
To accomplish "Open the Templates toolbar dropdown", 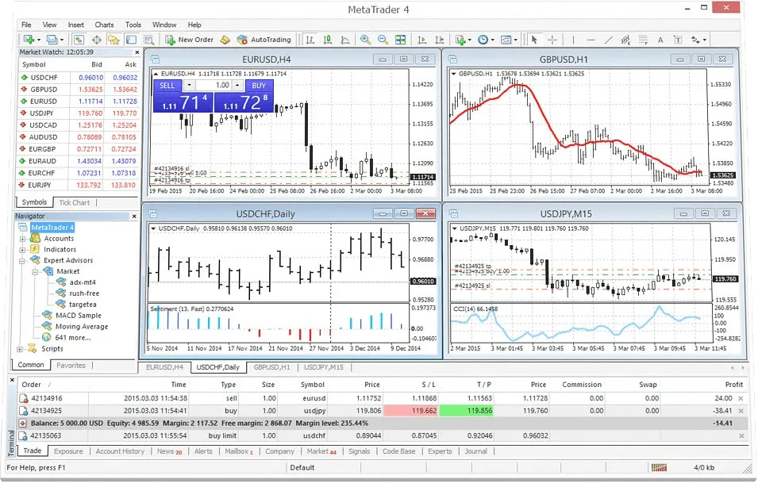I will point(509,40).
